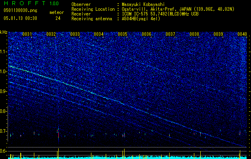
Task: Click the 0035 time marker
Action: [123, 34]
